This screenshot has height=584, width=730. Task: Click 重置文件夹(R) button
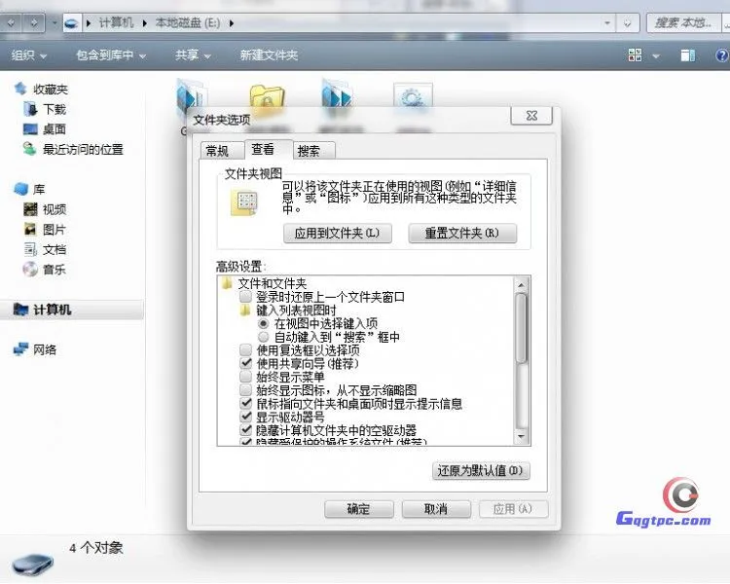tap(462, 233)
